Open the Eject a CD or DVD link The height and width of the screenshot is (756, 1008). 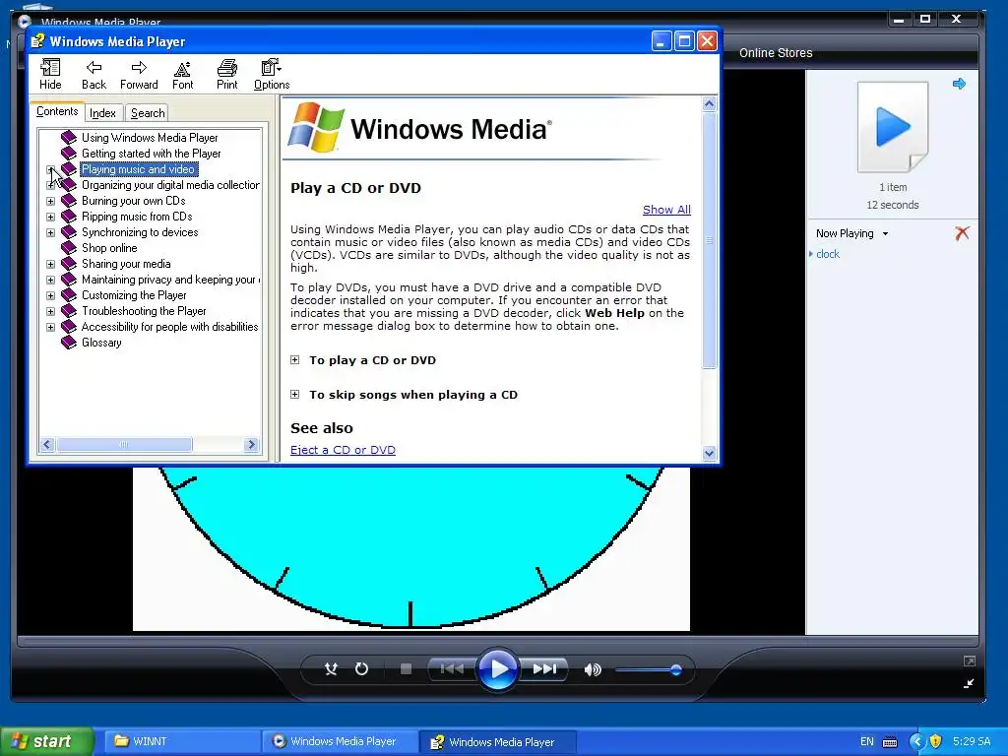(x=343, y=450)
